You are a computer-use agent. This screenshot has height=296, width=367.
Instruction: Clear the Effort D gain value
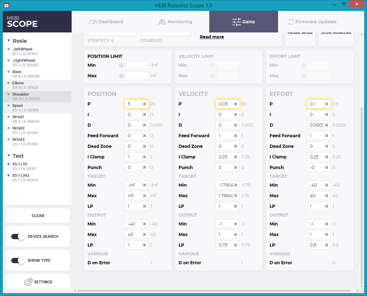326,125
